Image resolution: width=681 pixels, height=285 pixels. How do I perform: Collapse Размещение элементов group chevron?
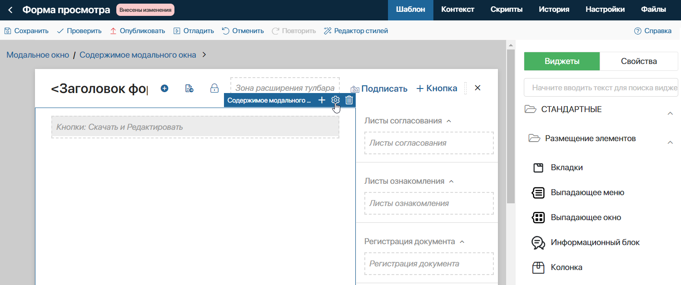point(670,142)
